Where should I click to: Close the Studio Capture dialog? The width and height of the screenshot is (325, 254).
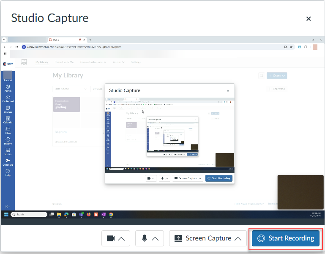point(309,19)
